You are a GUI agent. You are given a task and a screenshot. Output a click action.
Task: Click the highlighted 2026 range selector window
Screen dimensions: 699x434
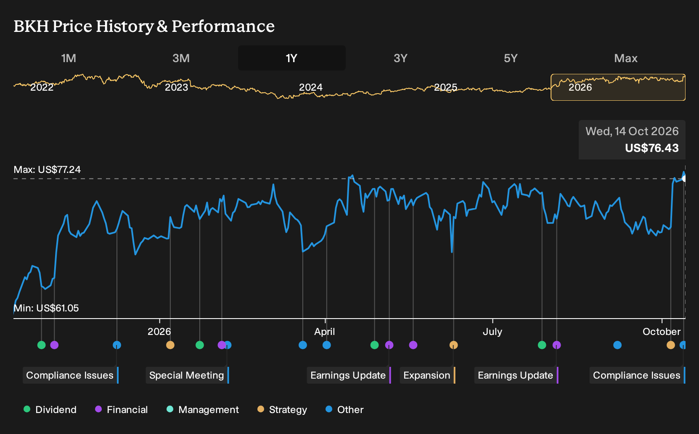pos(618,87)
